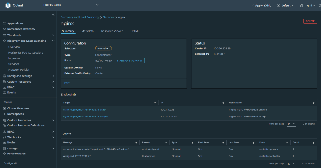Open the mgmt context dropdown
This screenshot has width=321, height=168.
pyautogui.click(x=307, y=5)
